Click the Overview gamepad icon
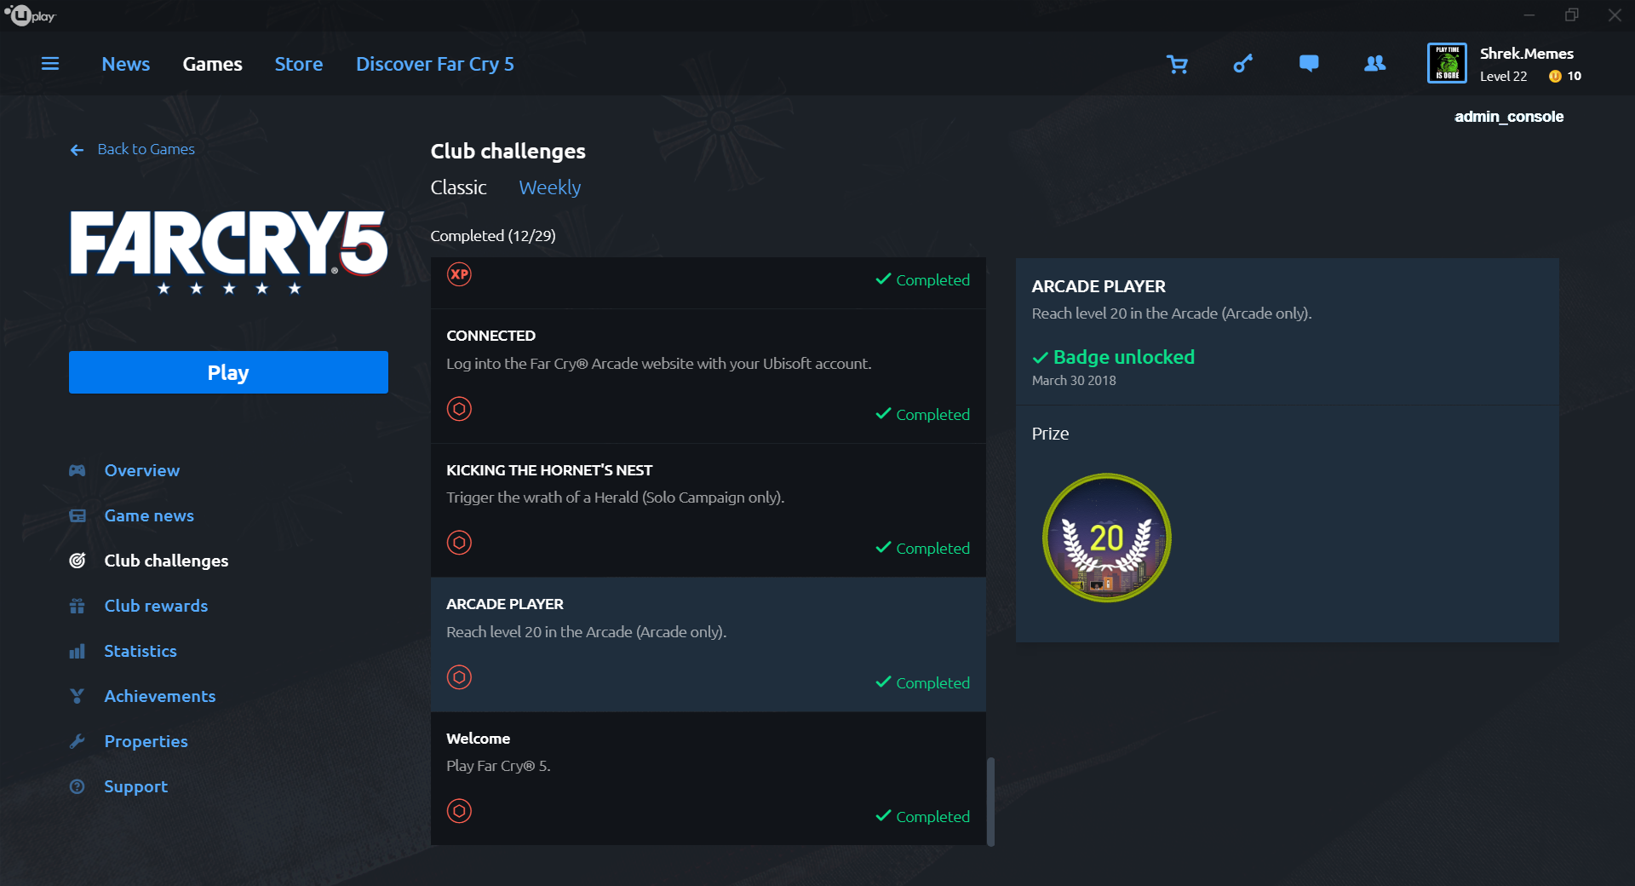1635x886 pixels. pos(77,470)
